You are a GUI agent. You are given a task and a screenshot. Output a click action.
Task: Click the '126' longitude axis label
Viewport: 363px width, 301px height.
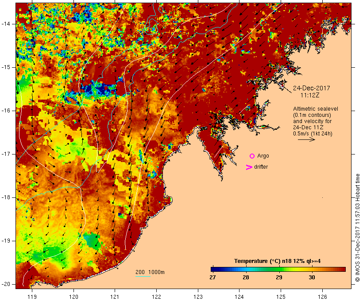(322, 297)
